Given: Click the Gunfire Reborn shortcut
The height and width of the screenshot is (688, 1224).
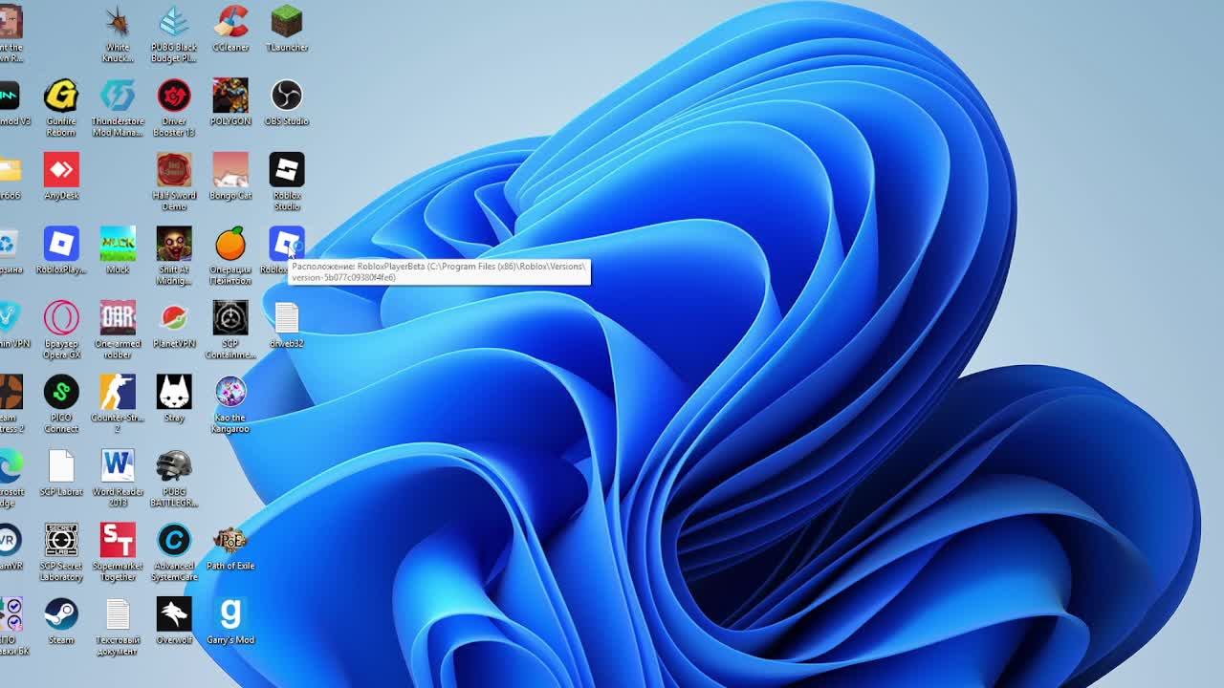Looking at the screenshot, I should (61, 108).
